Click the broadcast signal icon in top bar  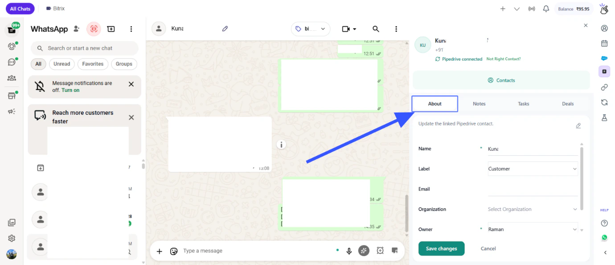pyautogui.click(x=531, y=8)
